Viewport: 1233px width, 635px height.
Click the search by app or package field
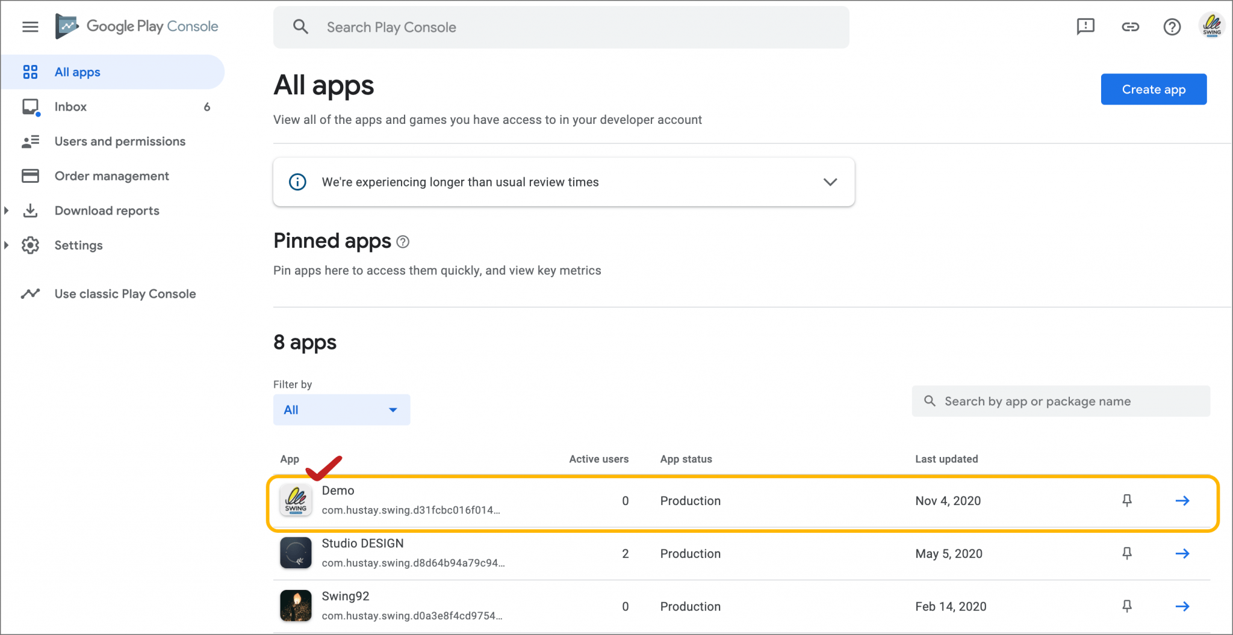click(1060, 401)
